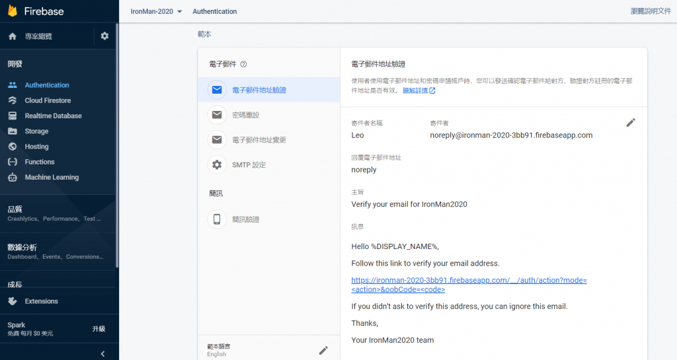Click the Spark plan label
The image size is (677, 360).
coord(17,325)
